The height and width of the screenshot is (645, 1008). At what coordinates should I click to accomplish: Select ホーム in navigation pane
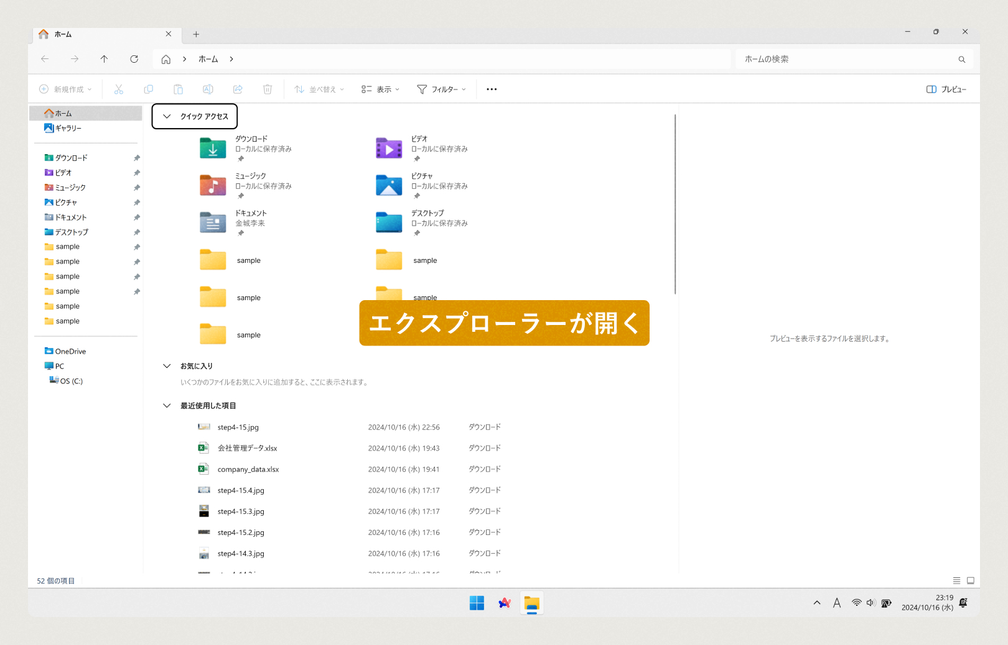(86, 113)
